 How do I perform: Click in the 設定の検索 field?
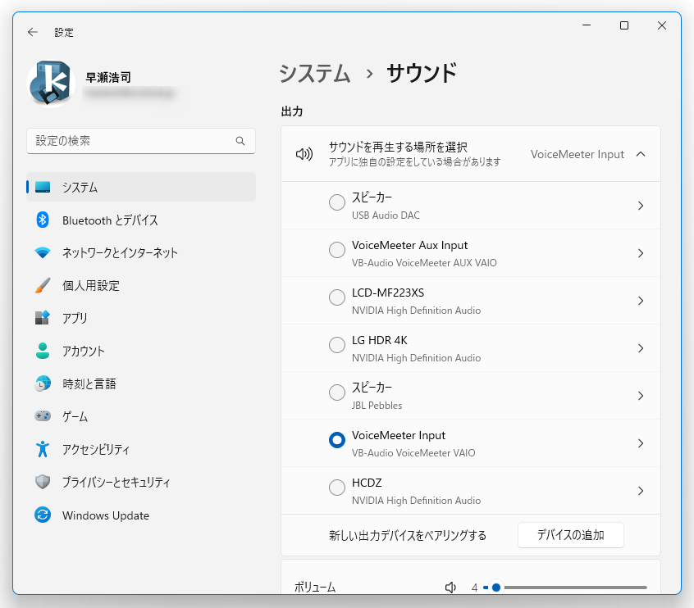tap(141, 141)
